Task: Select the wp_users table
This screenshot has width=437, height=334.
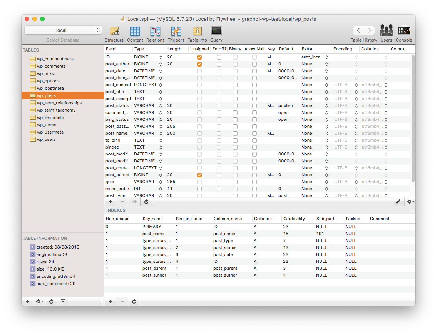Action: click(46, 139)
